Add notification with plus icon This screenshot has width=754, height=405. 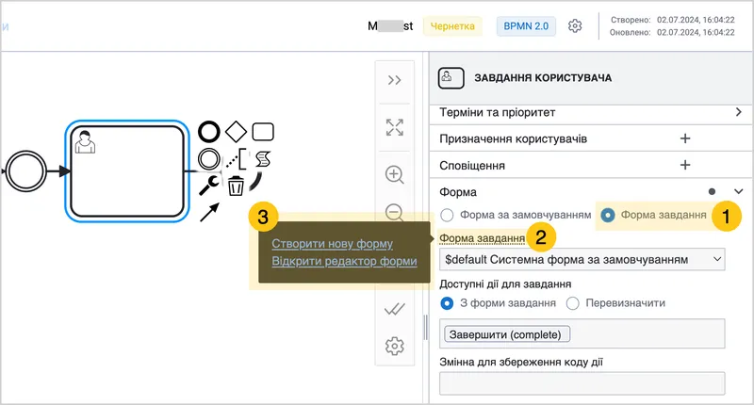(x=685, y=165)
